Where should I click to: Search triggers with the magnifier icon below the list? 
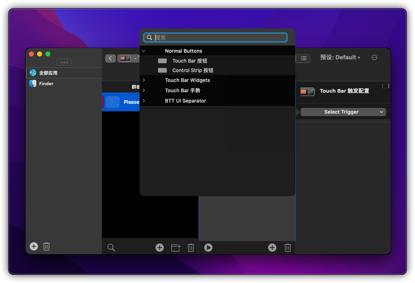click(111, 248)
